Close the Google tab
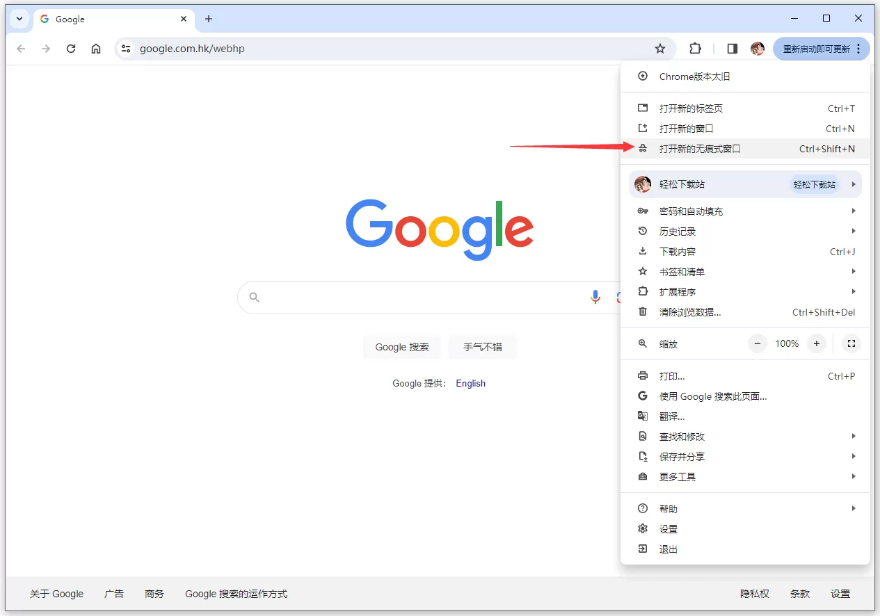The height and width of the screenshot is (616, 880). pos(184,19)
